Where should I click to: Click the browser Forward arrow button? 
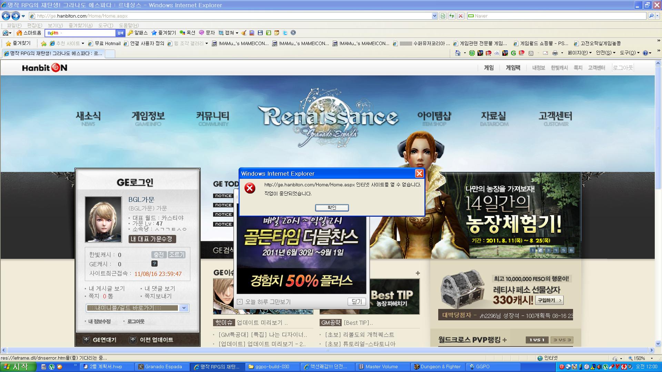tap(16, 16)
